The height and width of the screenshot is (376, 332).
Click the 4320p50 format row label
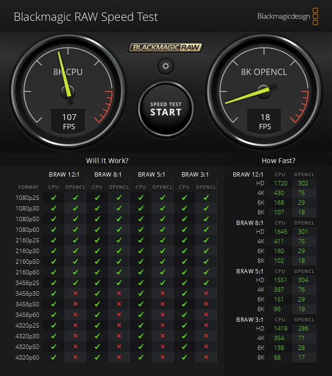(28, 347)
